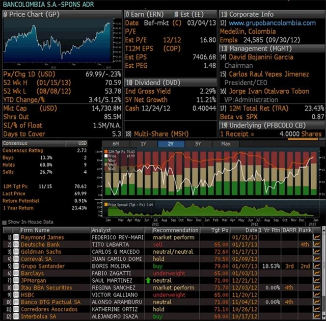
Task: Open the grupobancolombia.com website link
Action: [x=272, y=23]
